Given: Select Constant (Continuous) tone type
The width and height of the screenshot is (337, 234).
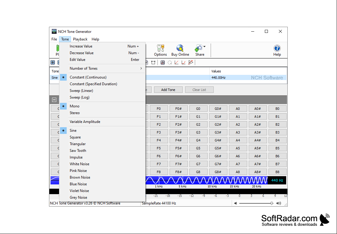Looking at the screenshot, I should click(102, 77).
